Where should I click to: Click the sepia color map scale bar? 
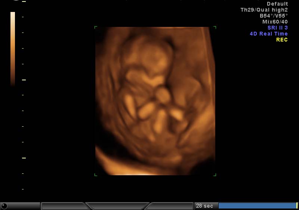13,49
